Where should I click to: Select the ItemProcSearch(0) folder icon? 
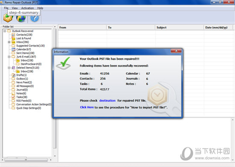pos(18,64)
